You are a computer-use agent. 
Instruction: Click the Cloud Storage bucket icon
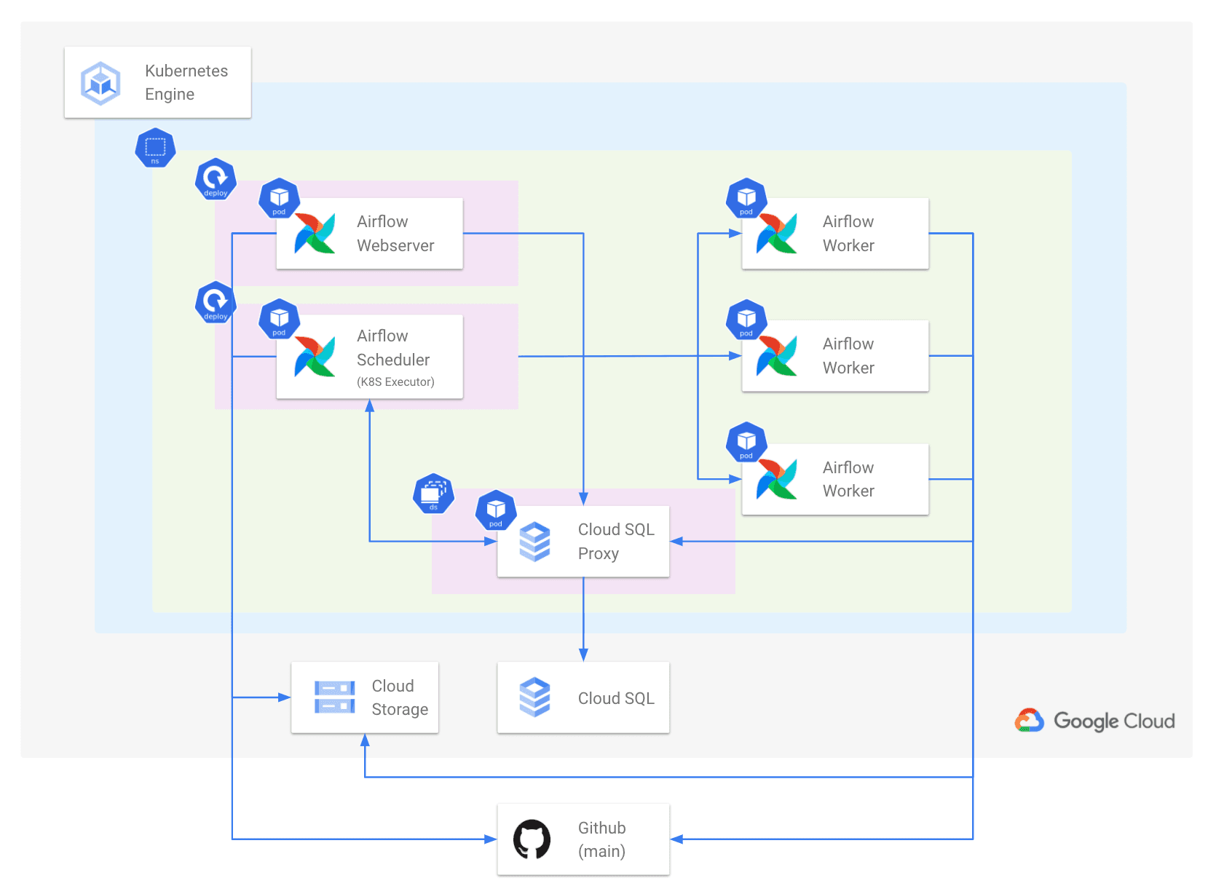pyautogui.click(x=335, y=697)
